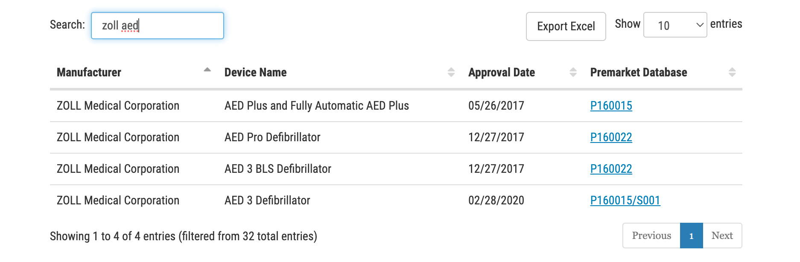Click the Manufacturer column header
Image resolution: width=800 pixels, height=262 pixels.
click(89, 73)
